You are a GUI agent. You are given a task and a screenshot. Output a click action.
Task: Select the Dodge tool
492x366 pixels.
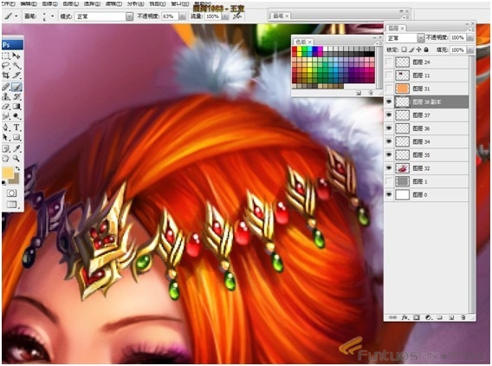pos(16,116)
